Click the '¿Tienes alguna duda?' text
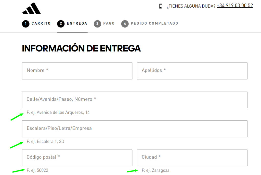261x175 pixels. (191, 6)
